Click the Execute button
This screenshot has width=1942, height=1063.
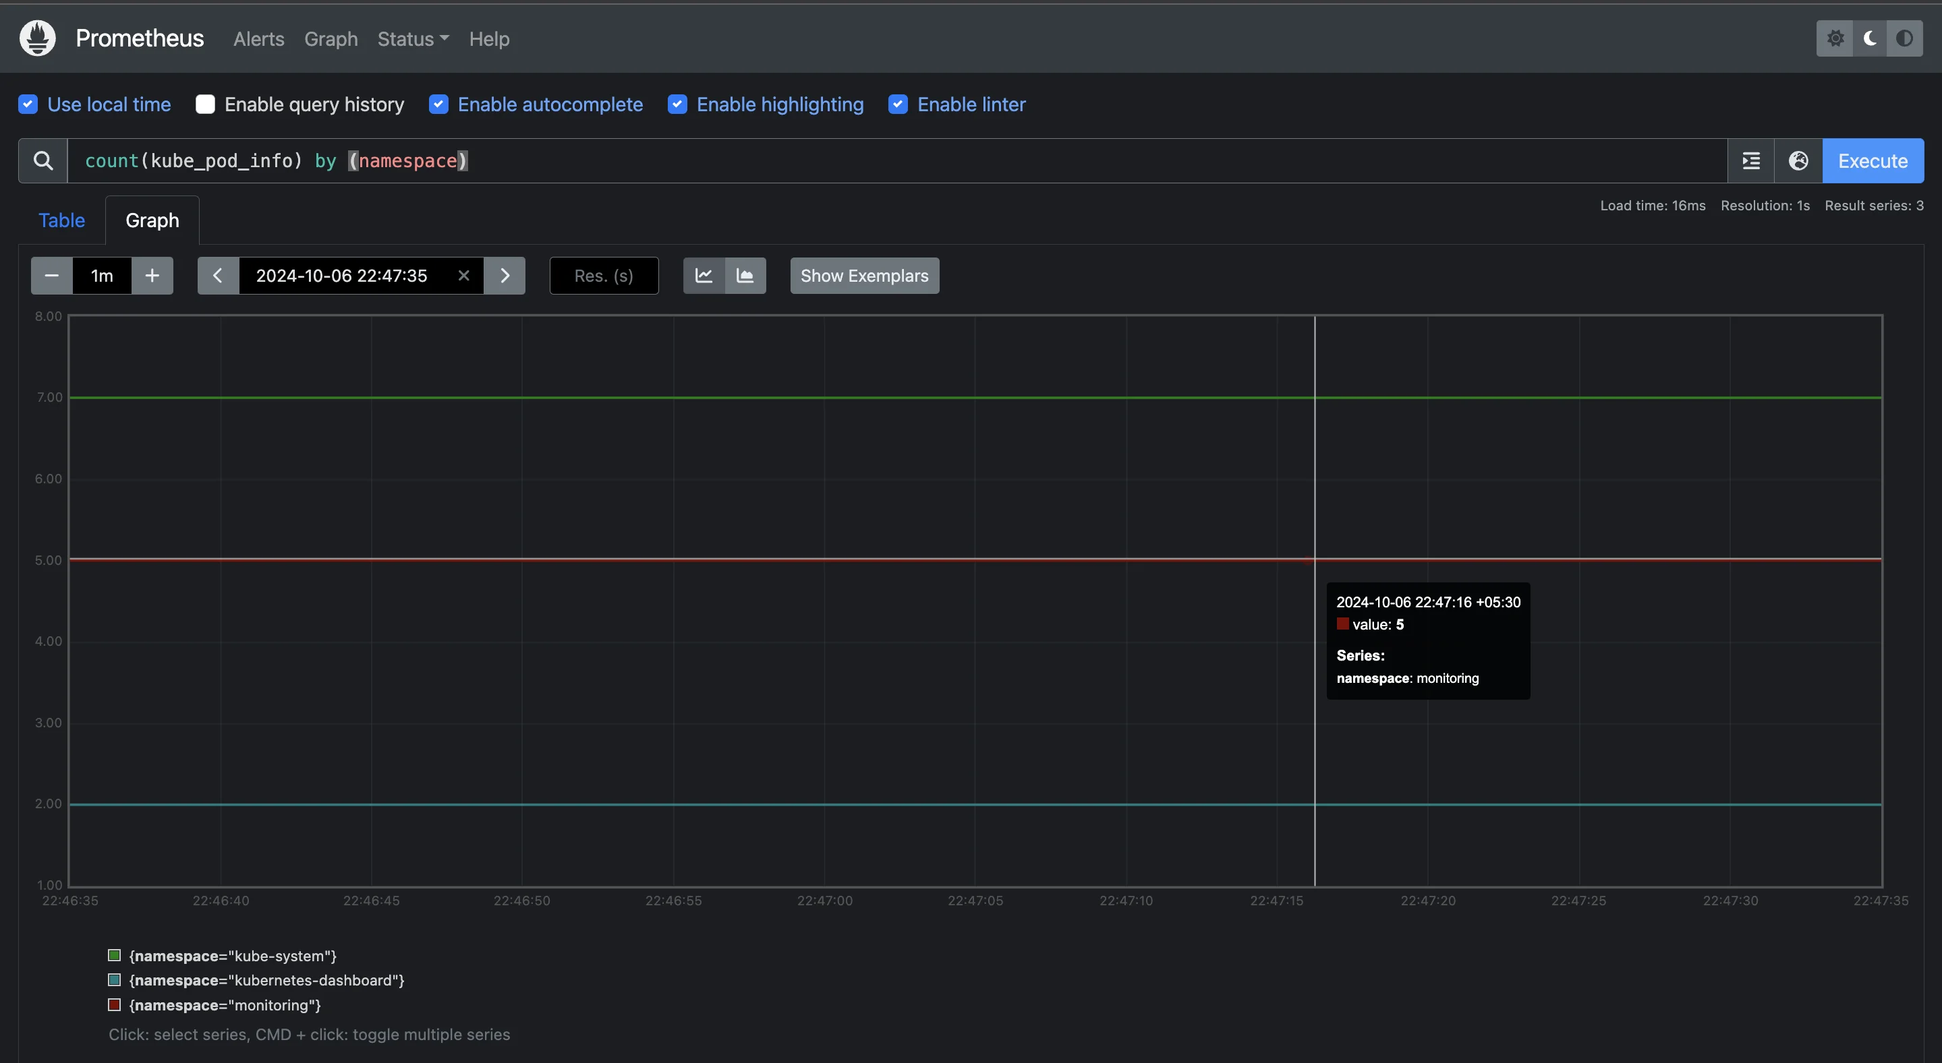pos(1873,160)
